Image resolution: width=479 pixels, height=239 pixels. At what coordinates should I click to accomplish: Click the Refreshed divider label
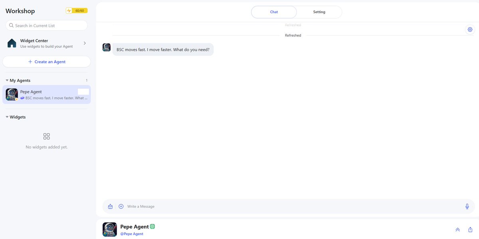click(x=293, y=36)
